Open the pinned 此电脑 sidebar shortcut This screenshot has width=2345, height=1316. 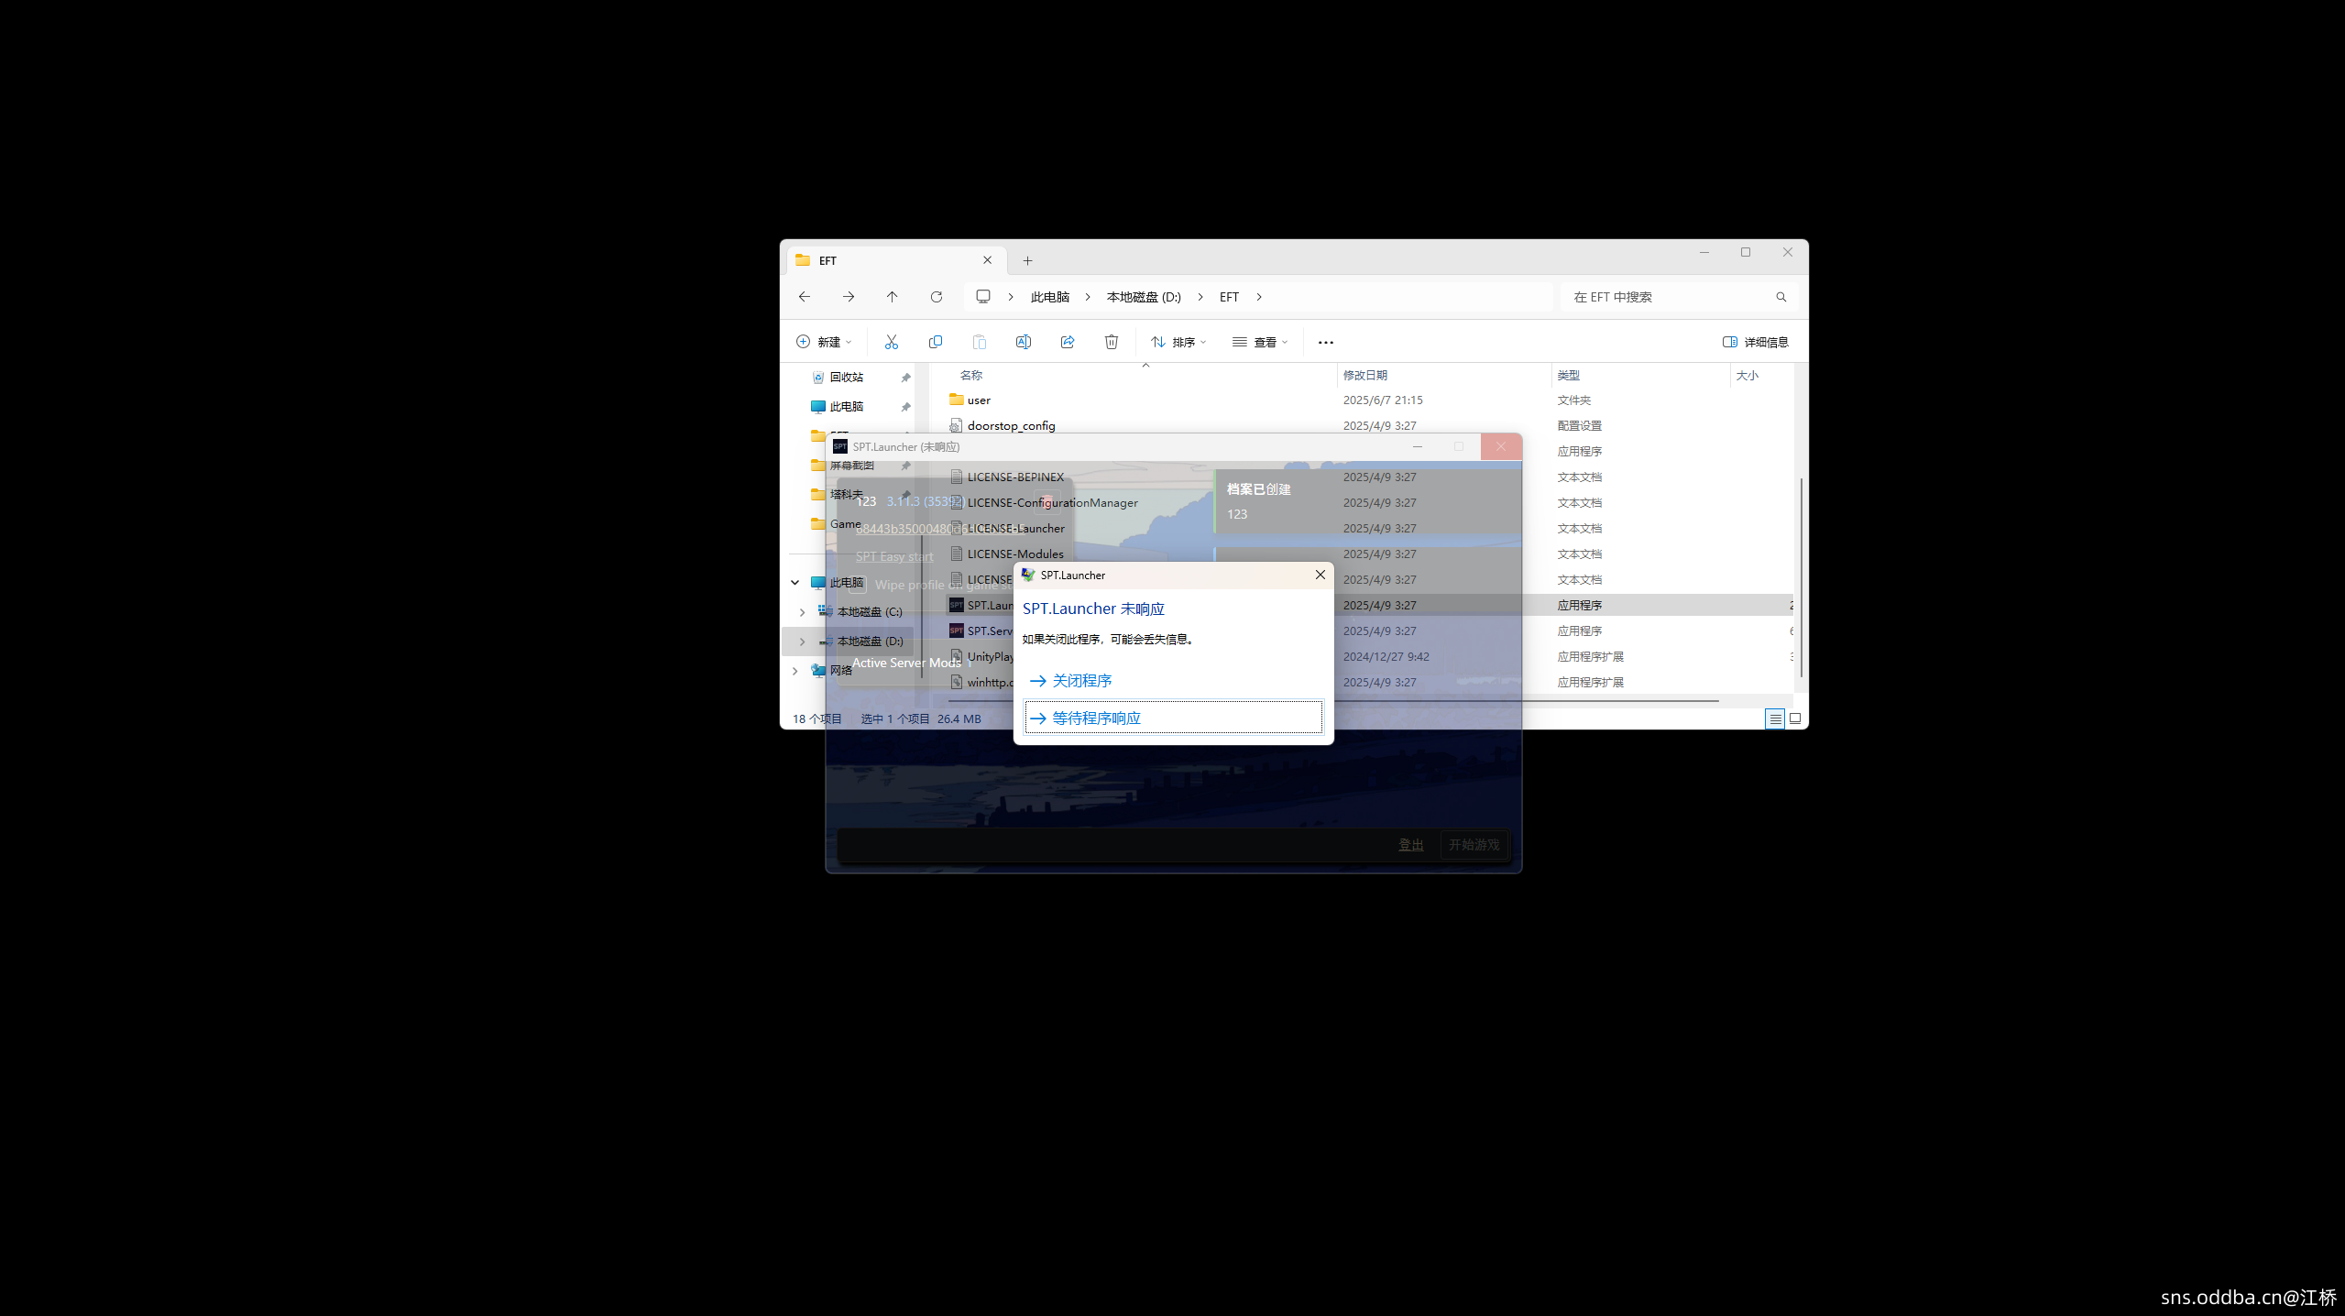click(x=846, y=406)
